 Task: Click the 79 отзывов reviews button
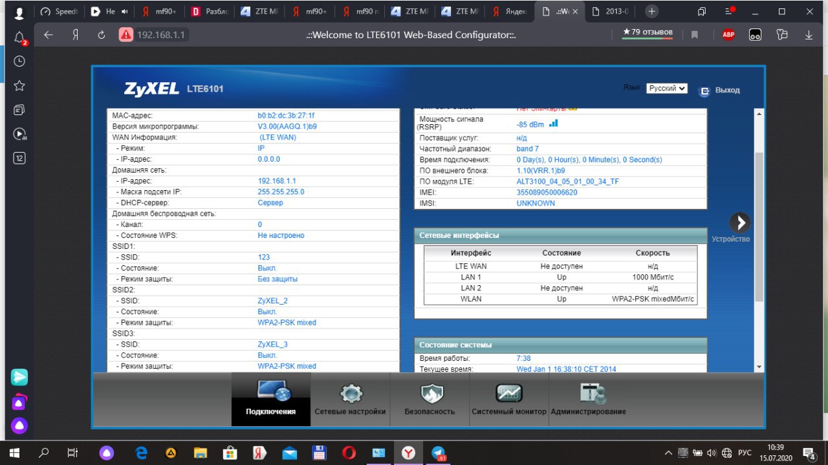pos(647,32)
